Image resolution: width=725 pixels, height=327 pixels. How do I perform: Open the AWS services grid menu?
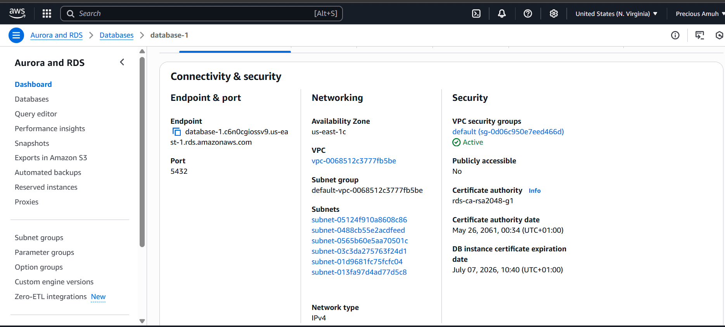click(47, 14)
